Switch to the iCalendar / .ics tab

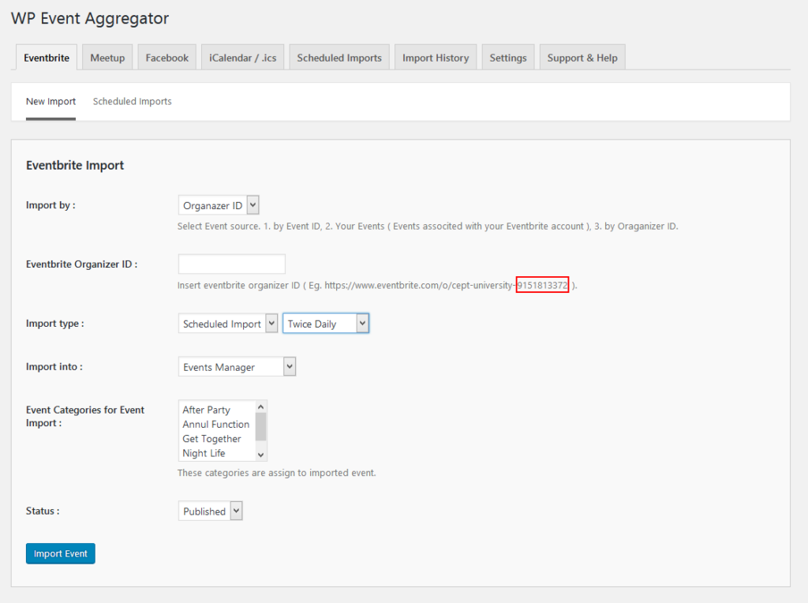point(242,56)
